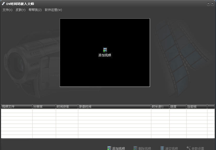Open the 帮帮我(Z) help menu
Viewport: 216px width, 150px height.
tap(35, 10)
